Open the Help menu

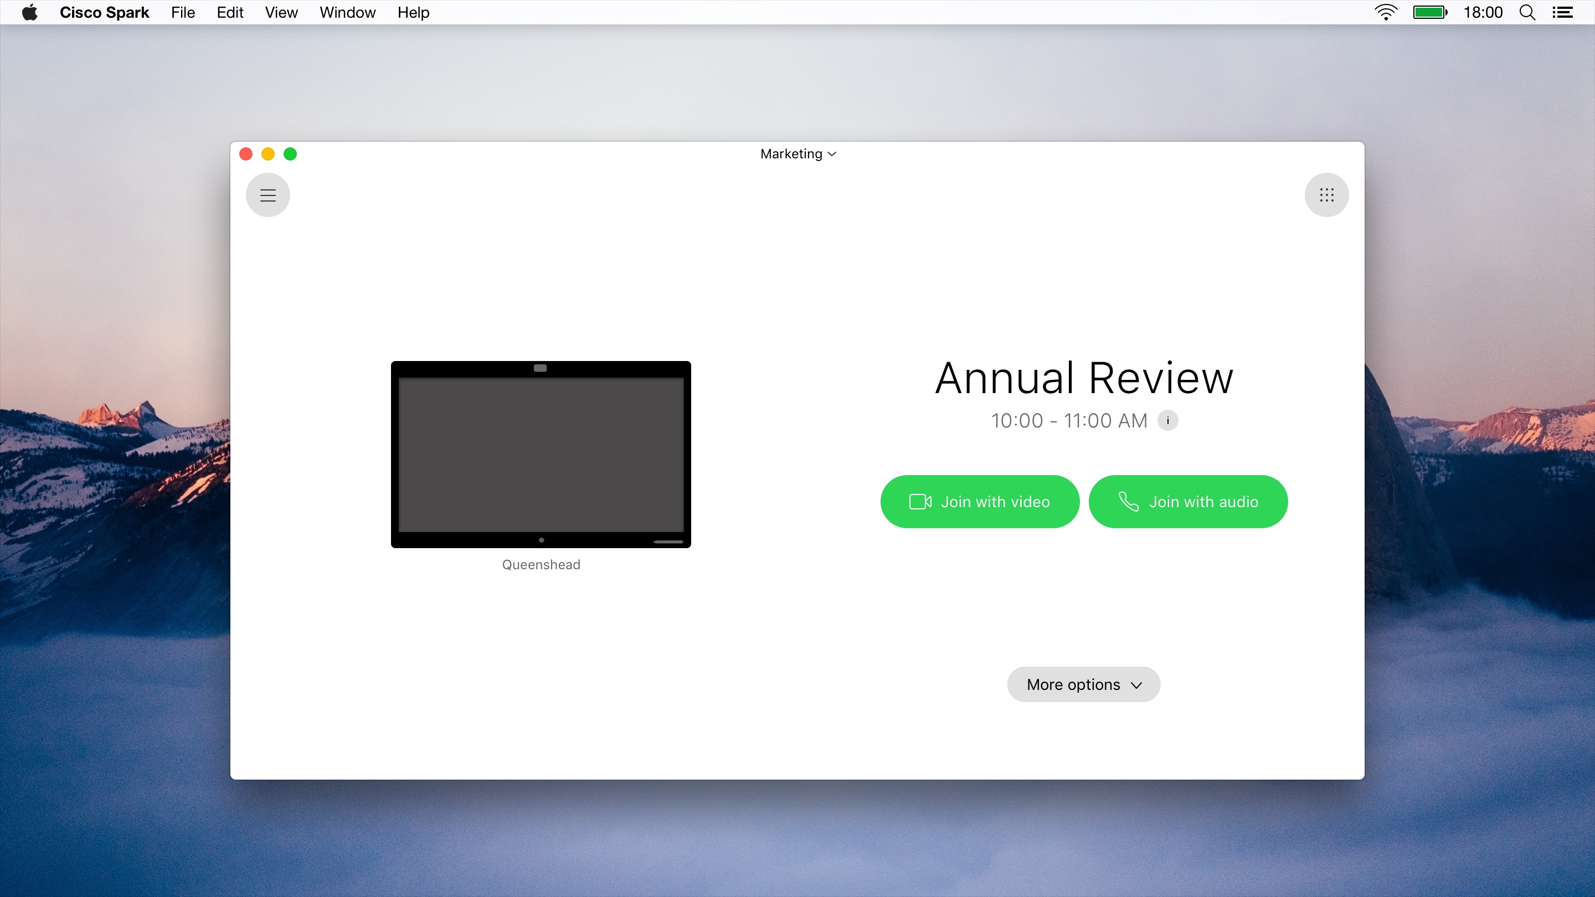(413, 12)
